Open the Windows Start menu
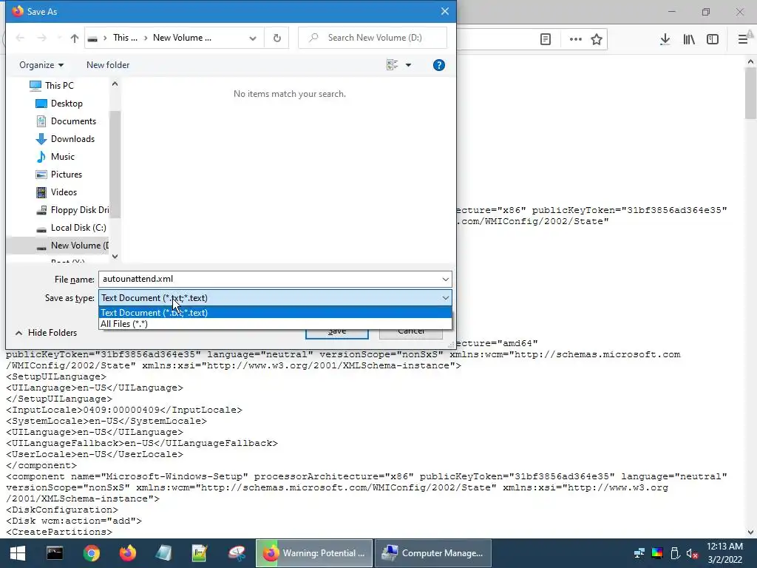Screen dimensions: 757x568 (x=18, y=553)
